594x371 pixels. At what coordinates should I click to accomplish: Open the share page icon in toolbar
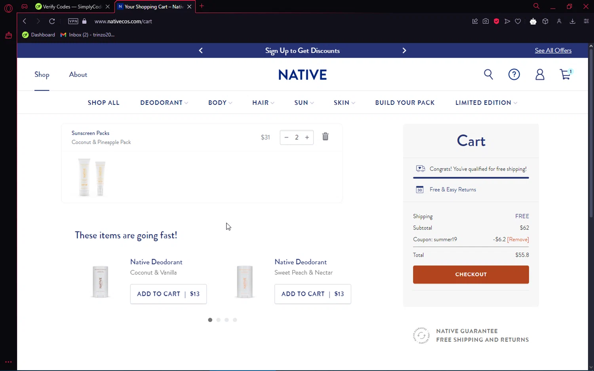[475, 21]
